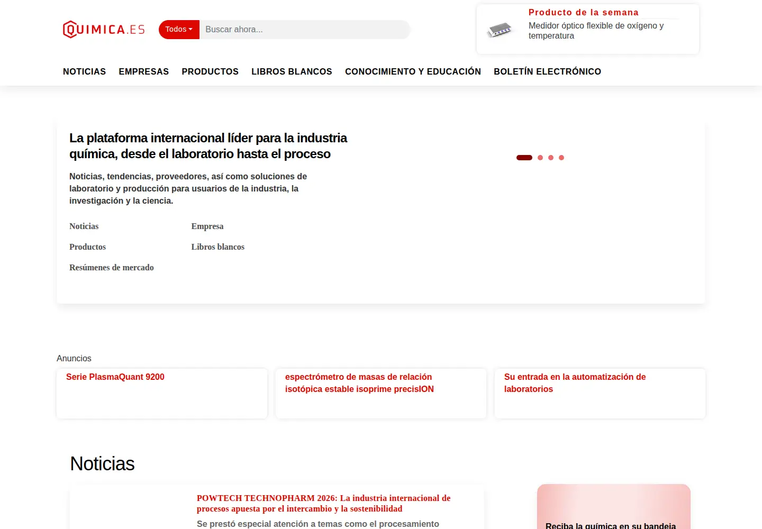Go to the fourth carousel slide dot
Screen dimensions: 762x529
pos(561,158)
